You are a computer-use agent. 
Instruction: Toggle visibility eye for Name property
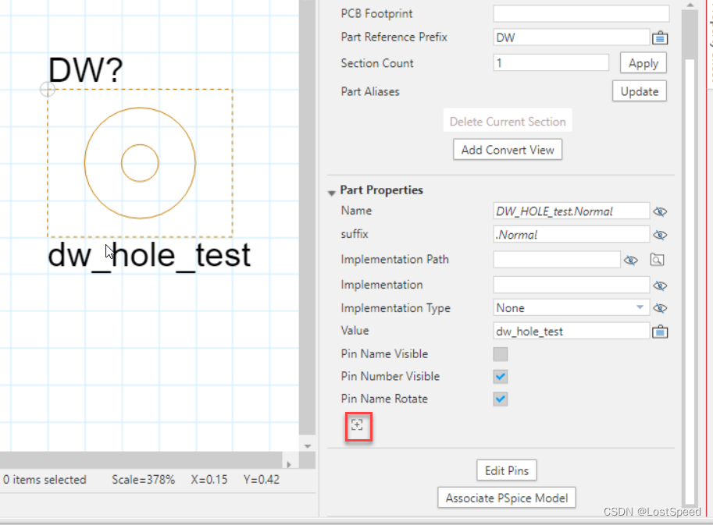pos(660,211)
